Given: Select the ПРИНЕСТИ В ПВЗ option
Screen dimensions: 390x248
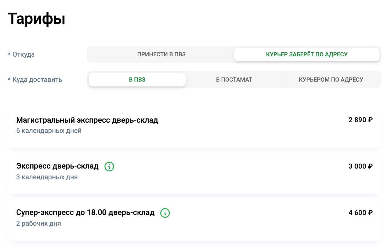Looking at the screenshot, I should (x=161, y=54).
